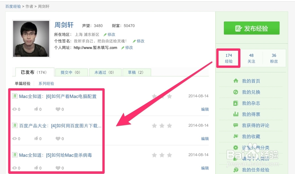
Task: Open the 36 粉丝 counter
Action: pyautogui.click(x=274, y=58)
